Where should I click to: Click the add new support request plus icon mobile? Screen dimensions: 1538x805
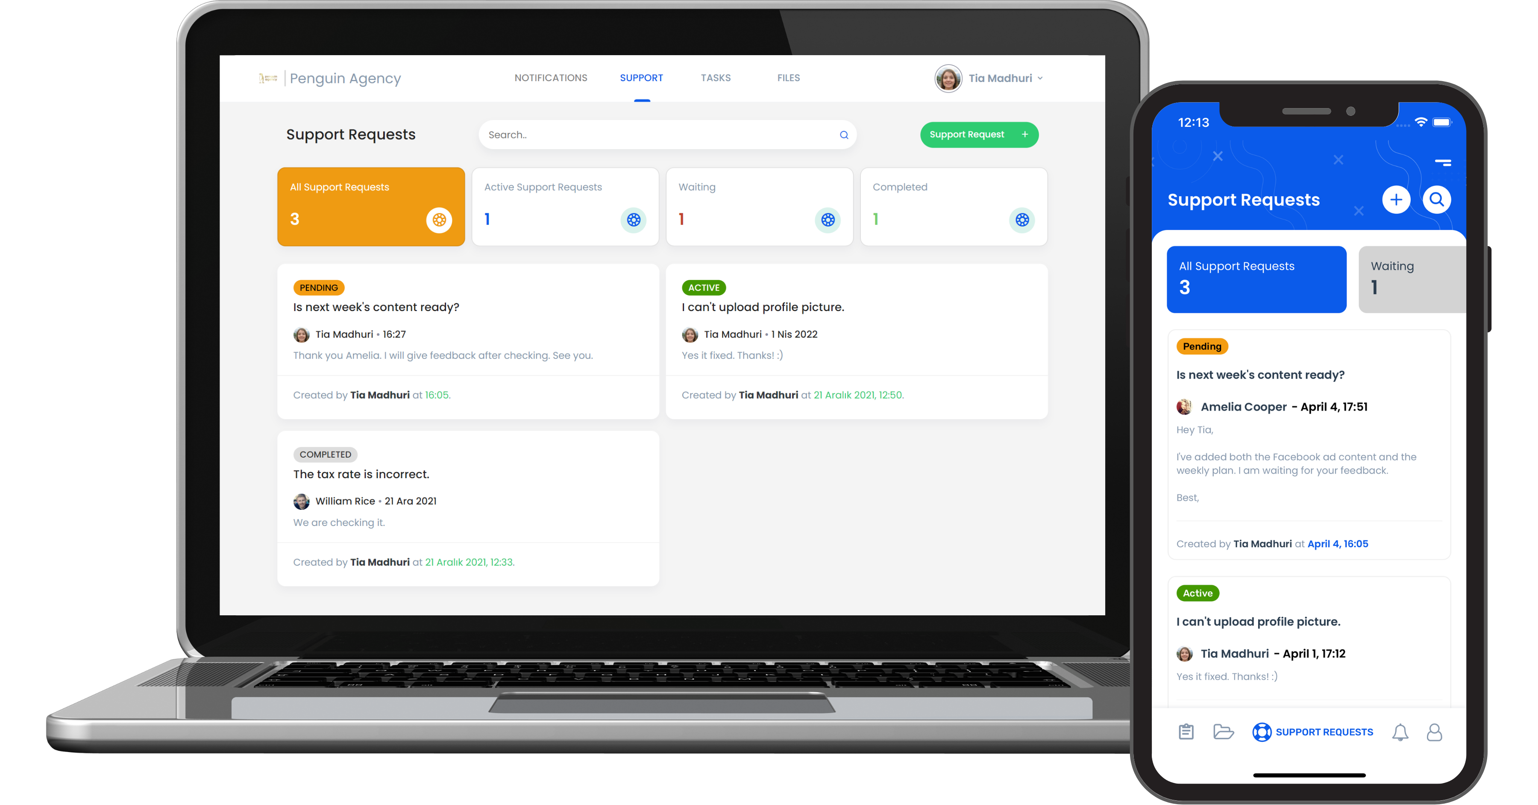pos(1397,200)
